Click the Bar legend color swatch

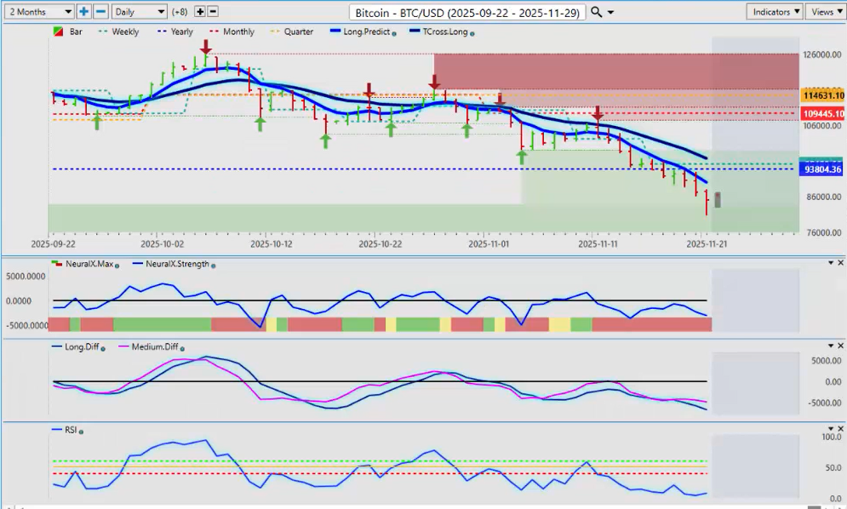(58, 32)
